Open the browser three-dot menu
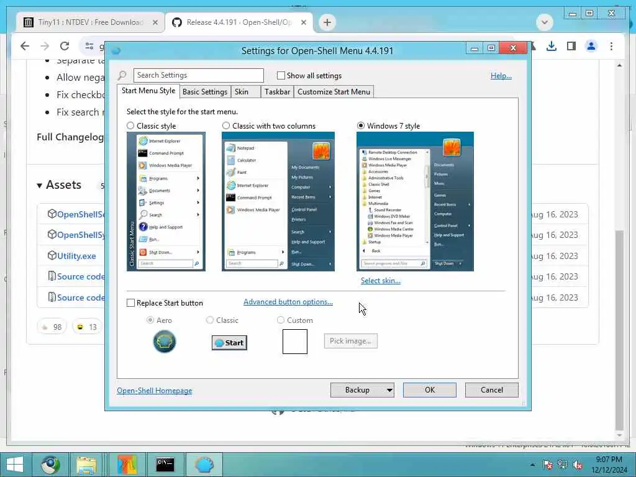This screenshot has width=636, height=477. click(611, 46)
